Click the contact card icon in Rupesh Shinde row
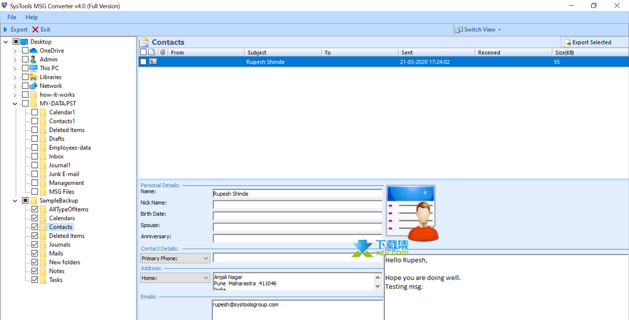629x320 pixels. pos(153,62)
